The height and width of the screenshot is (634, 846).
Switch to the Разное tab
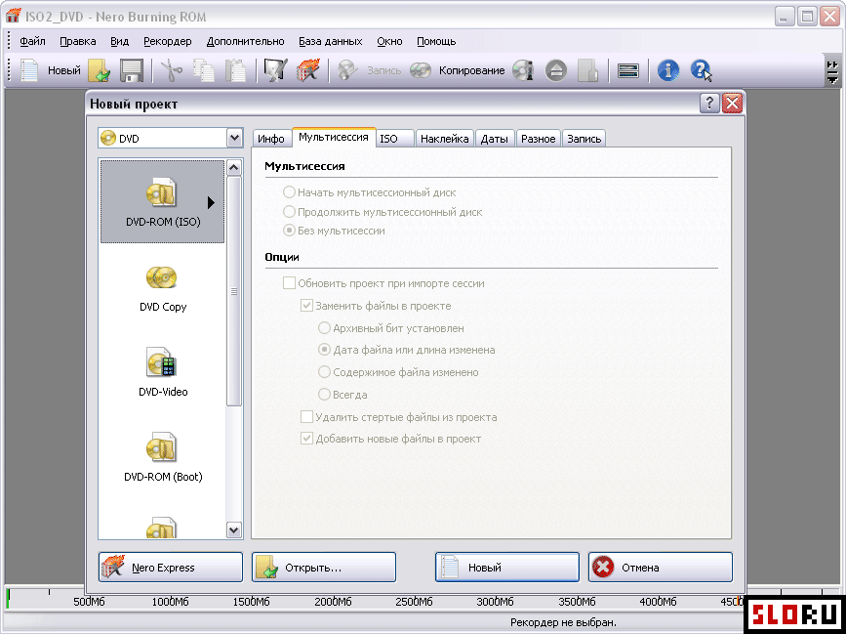click(x=538, y=139)
